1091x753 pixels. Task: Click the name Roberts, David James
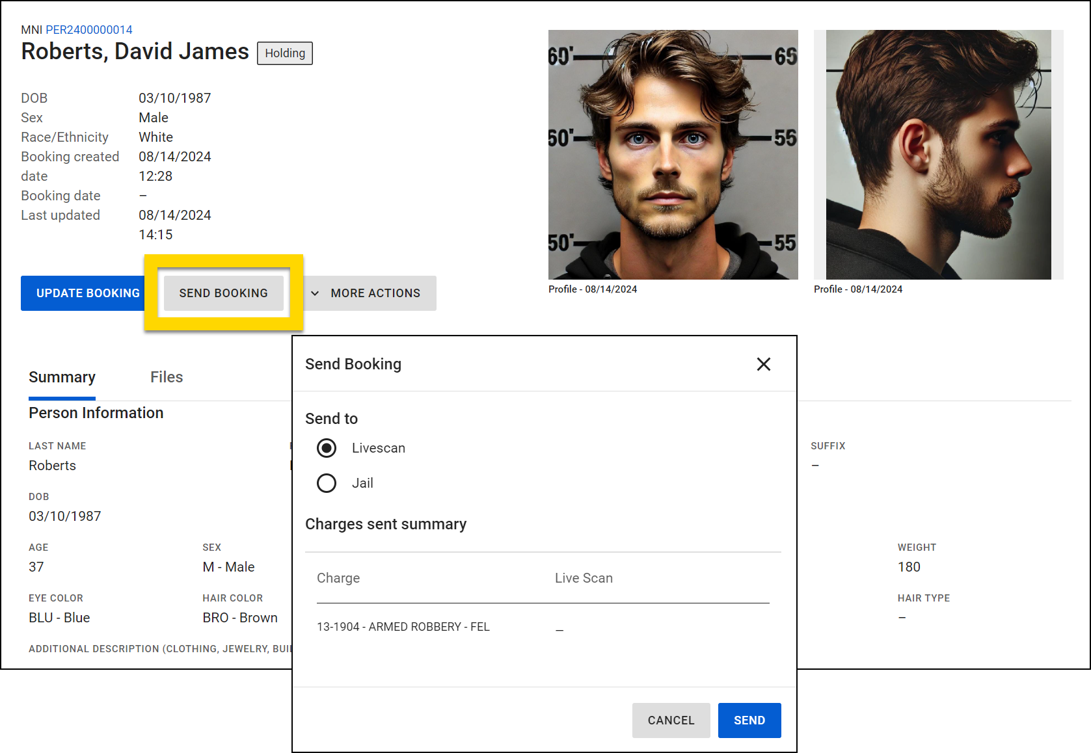(x=135, y=51)
